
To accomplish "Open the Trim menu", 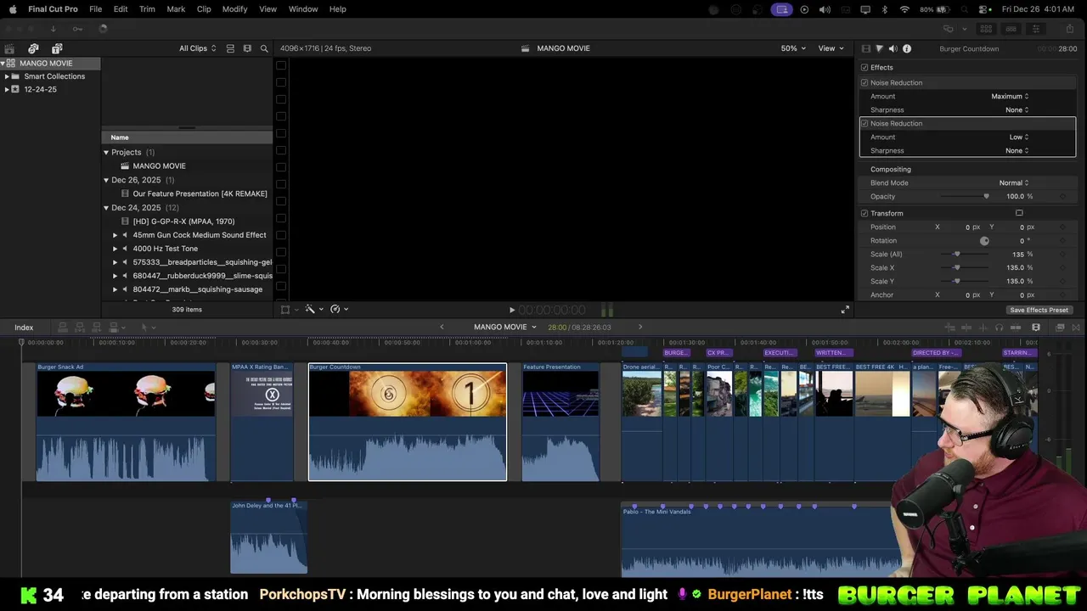I will [x=147, y=9].
